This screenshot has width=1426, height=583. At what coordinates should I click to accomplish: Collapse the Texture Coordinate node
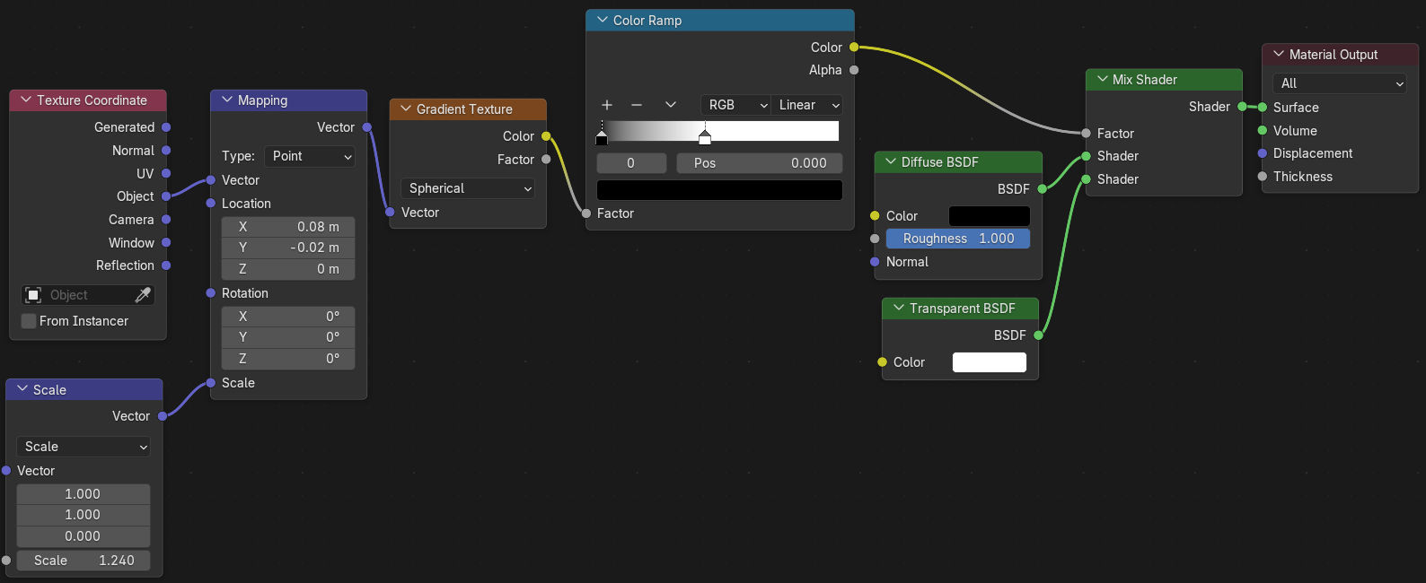coord(26,100)
